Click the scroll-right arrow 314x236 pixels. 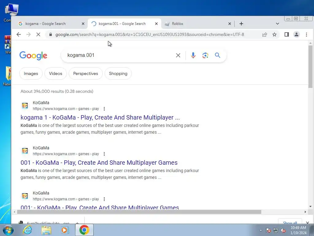click(305, 212)
